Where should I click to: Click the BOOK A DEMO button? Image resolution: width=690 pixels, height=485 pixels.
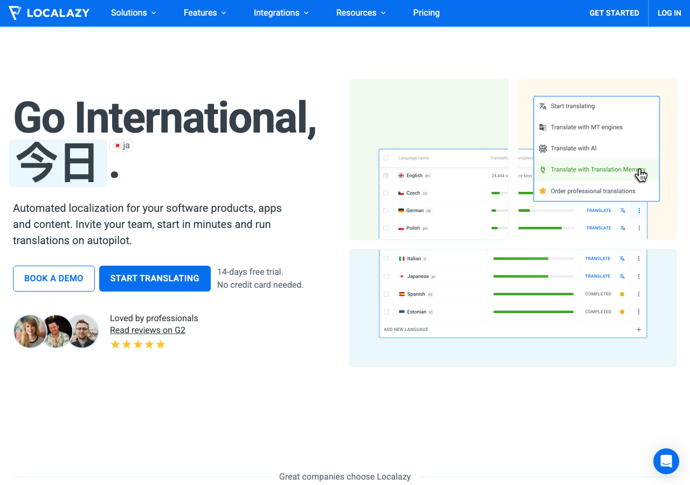click(54, 279)
